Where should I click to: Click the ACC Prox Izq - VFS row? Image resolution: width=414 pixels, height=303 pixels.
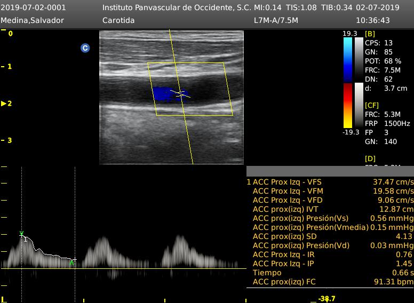330,182
